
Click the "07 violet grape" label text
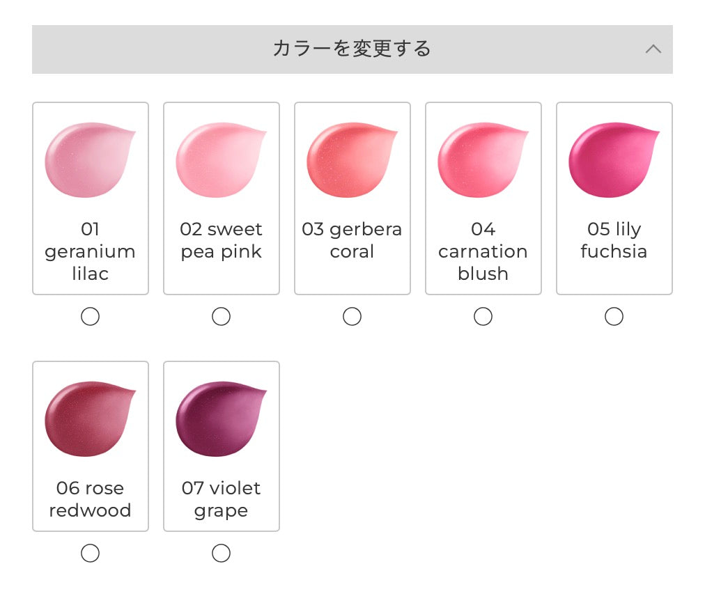[x=221, y=499]
